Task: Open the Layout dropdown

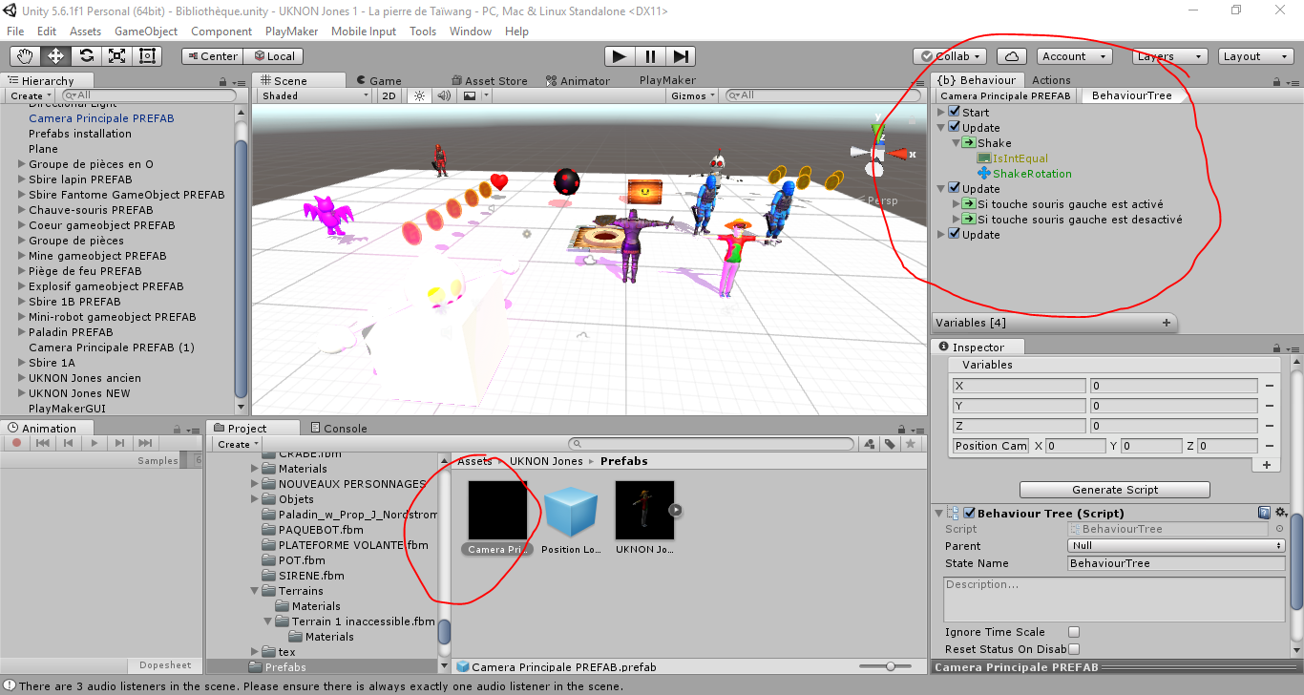Action: [x=1255, y=56]
